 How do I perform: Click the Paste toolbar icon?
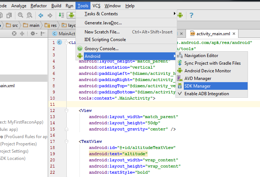[9, 15]
